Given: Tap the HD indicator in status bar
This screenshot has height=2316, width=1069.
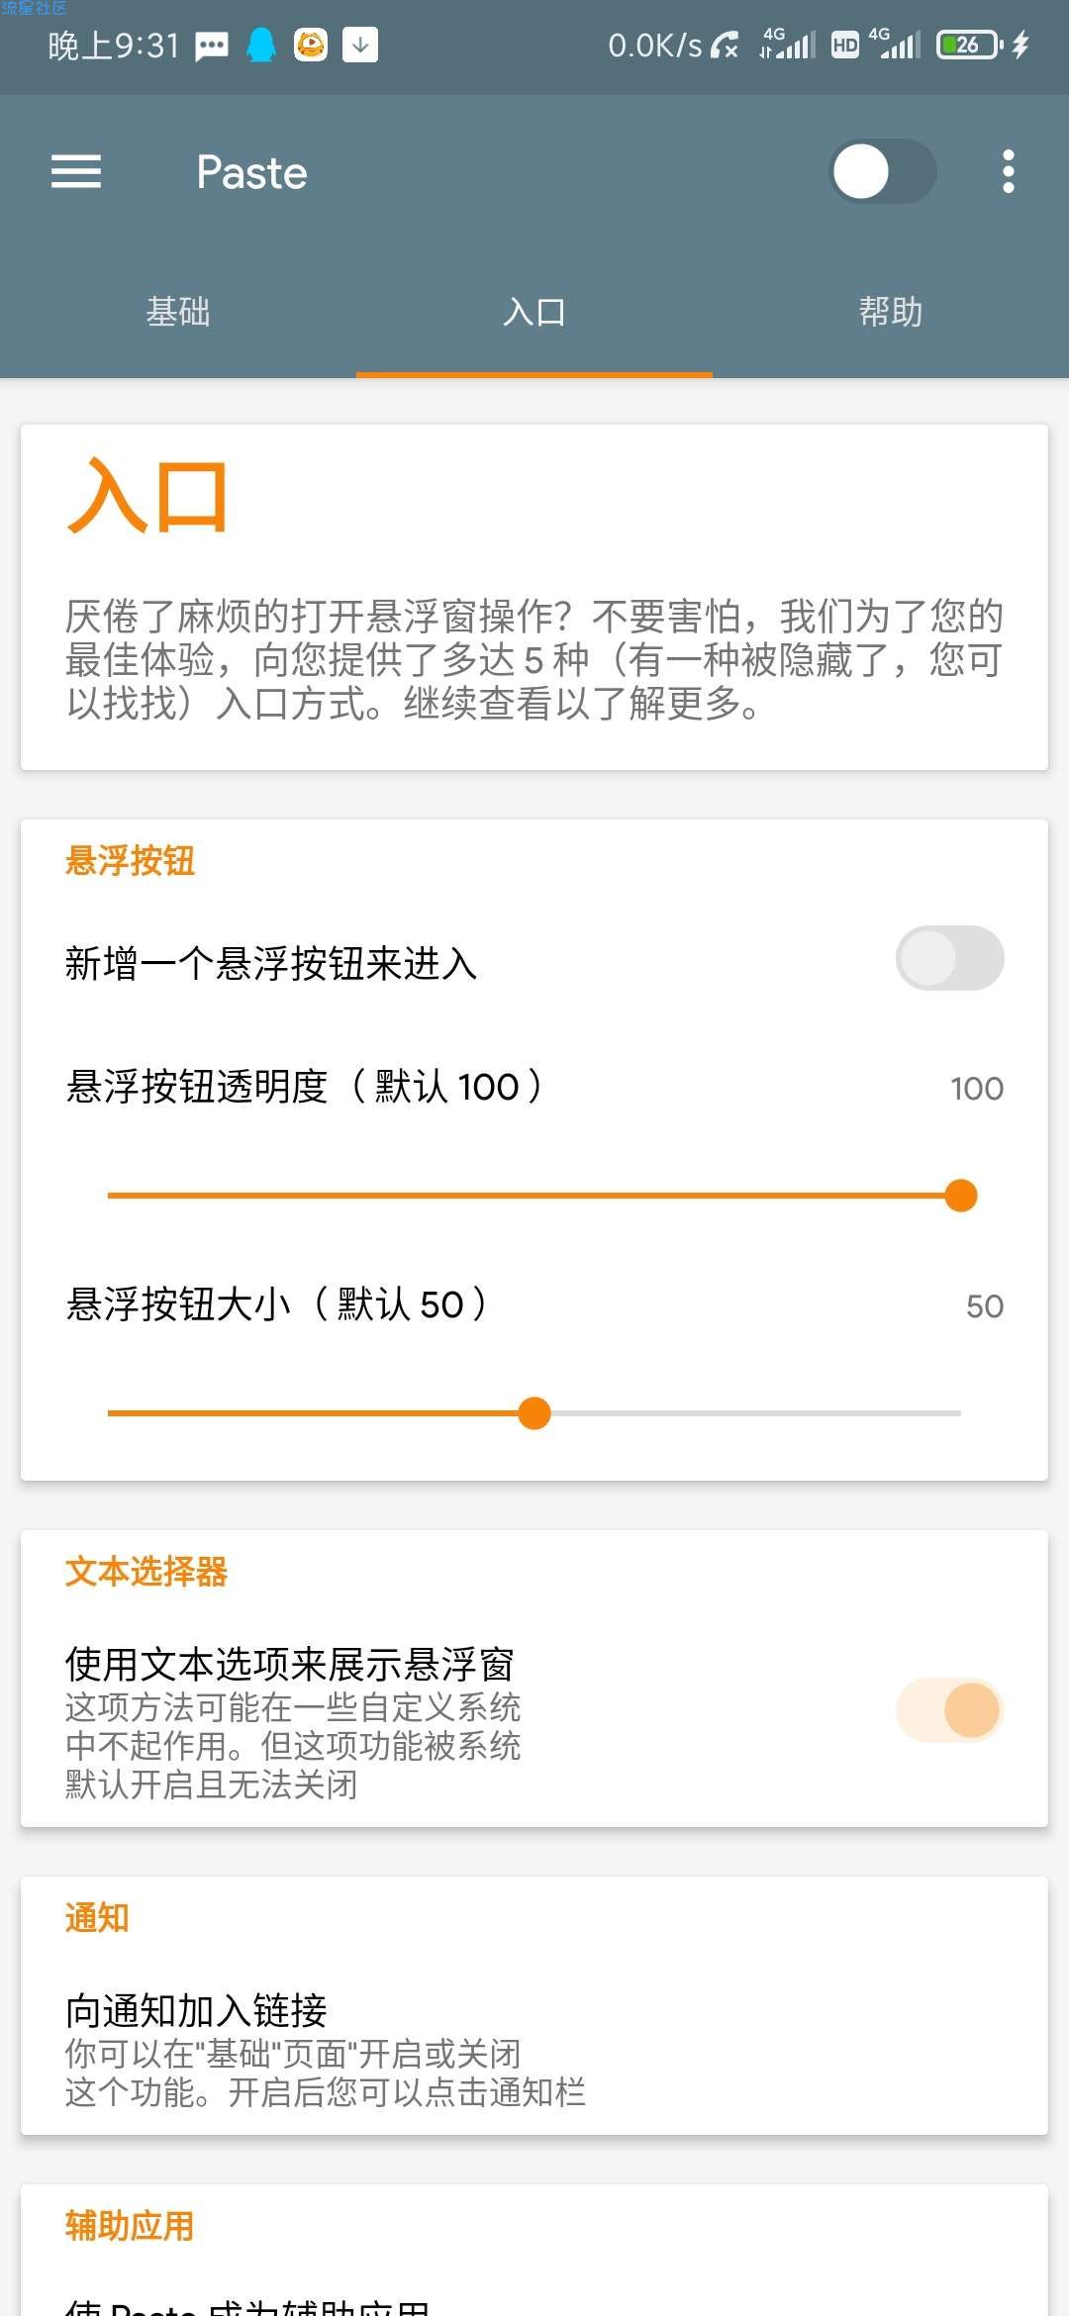Looking at the screenshot, I should tap(845, 45).
